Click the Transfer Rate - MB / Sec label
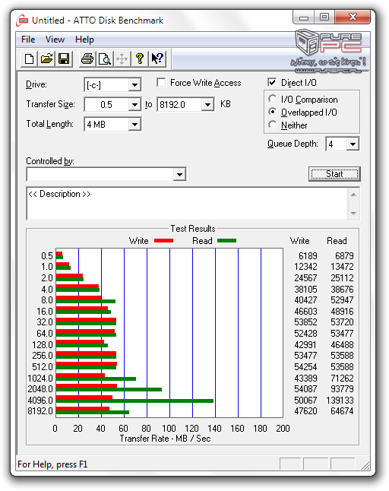 165,439
